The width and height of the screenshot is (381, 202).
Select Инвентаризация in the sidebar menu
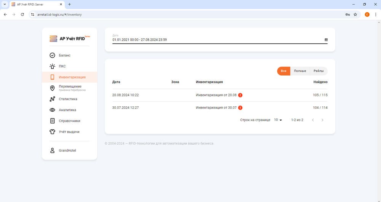click(x=72, y=77)
